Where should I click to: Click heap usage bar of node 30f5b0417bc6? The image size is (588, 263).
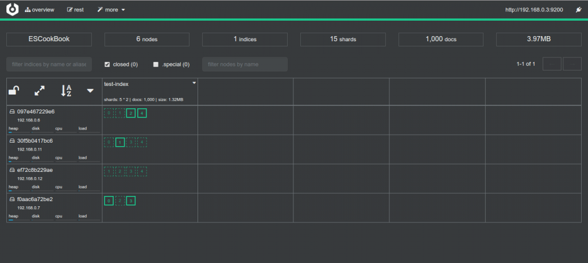19,161
